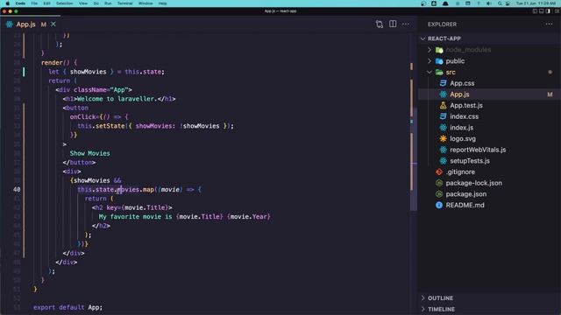Click the package-lock.json icon

pyautogui.click(x=439, y=183)
